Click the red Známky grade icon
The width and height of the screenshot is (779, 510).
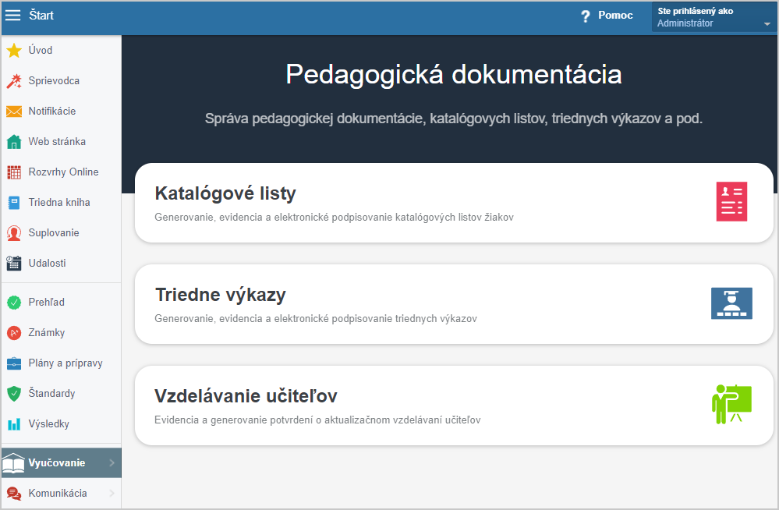click(14, 332)
